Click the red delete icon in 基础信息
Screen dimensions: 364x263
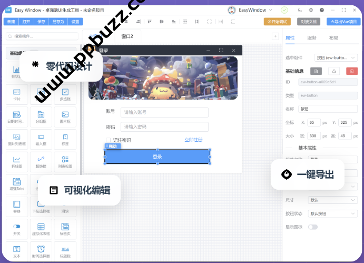351,71
